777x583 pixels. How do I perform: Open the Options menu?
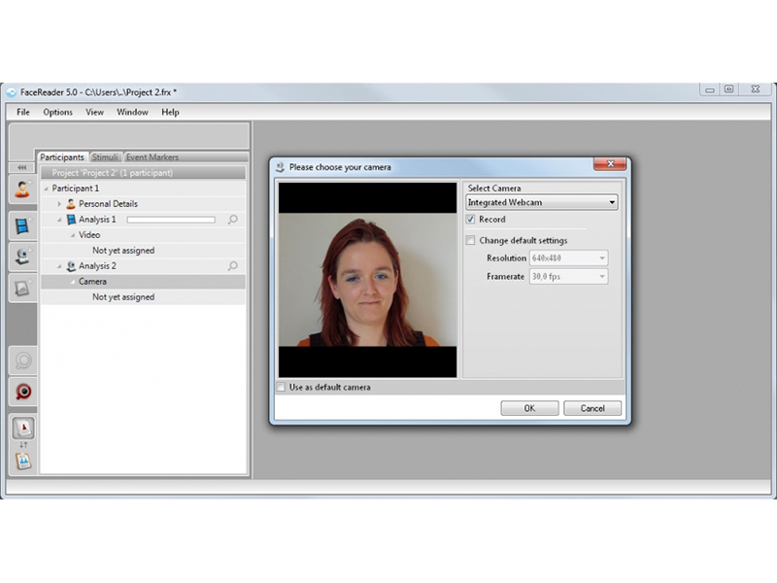pyautogui.click(x=57, y=113)
